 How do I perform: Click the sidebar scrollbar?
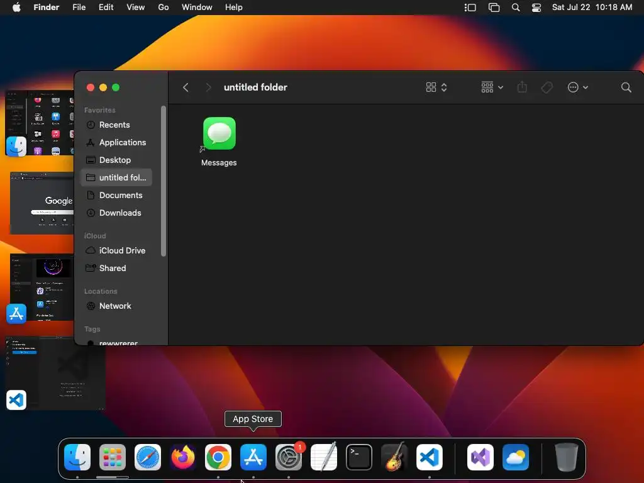pyautogui.click(x=164, y=181)
